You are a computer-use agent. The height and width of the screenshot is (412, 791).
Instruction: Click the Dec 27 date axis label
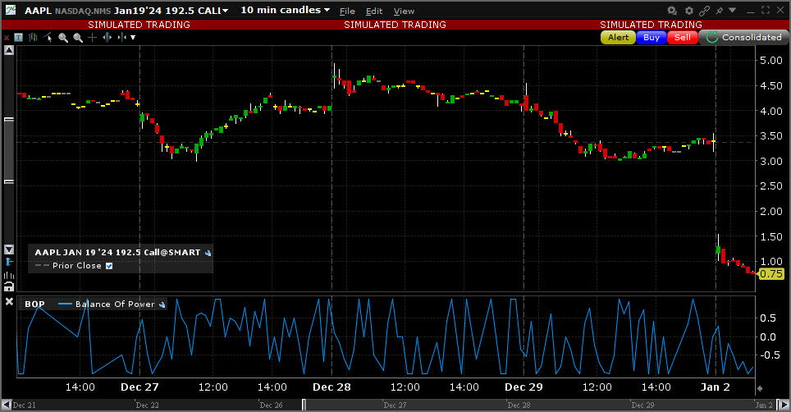click(x=139, y=387)
